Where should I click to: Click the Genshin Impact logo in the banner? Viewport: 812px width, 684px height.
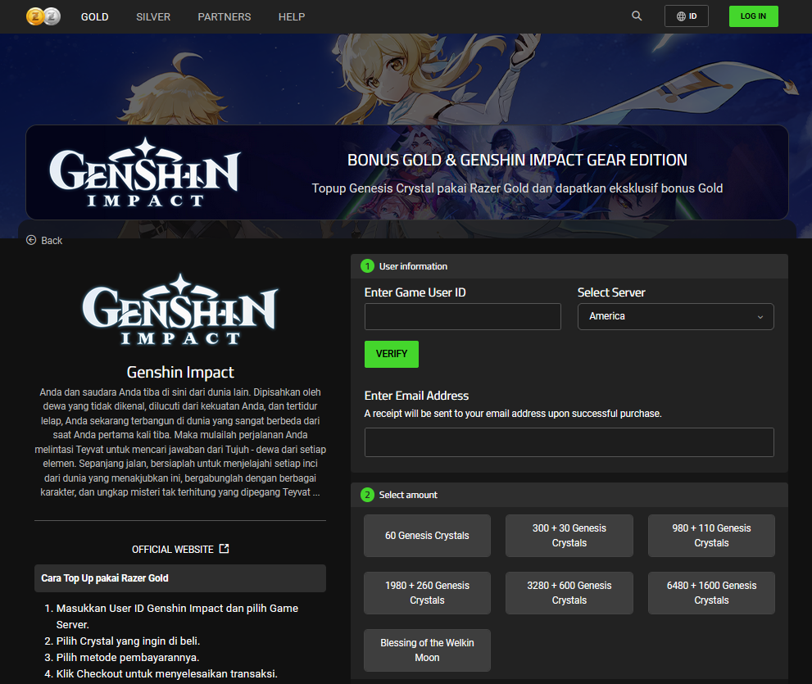(144, 172)
